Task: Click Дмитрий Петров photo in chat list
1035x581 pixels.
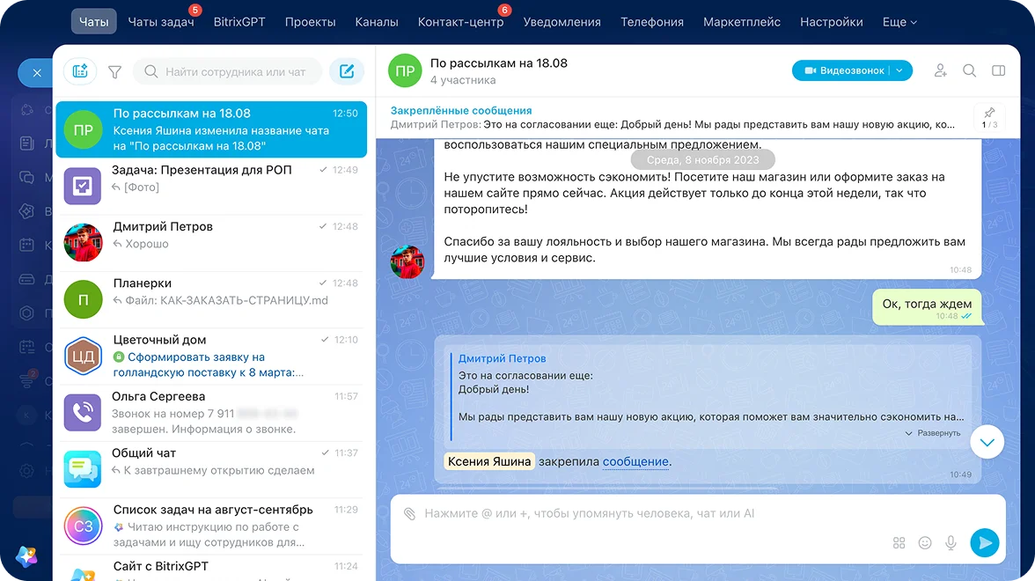Action: 83,242
